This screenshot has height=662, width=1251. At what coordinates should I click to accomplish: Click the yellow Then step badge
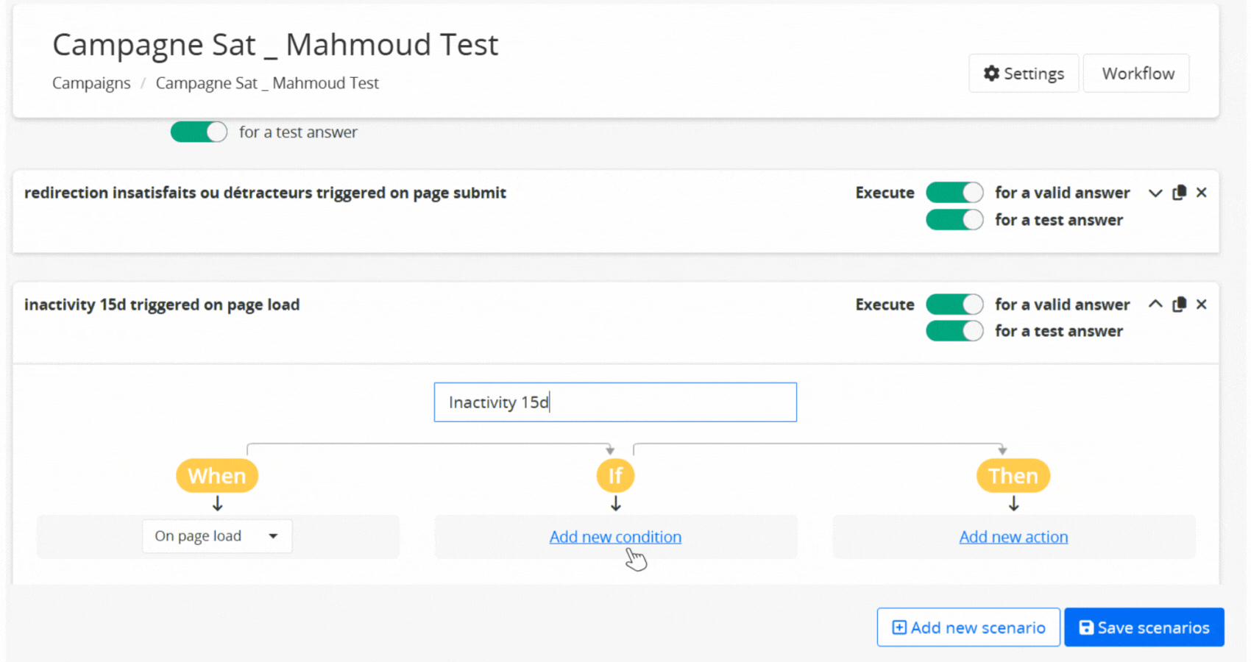click(1013, 476)
